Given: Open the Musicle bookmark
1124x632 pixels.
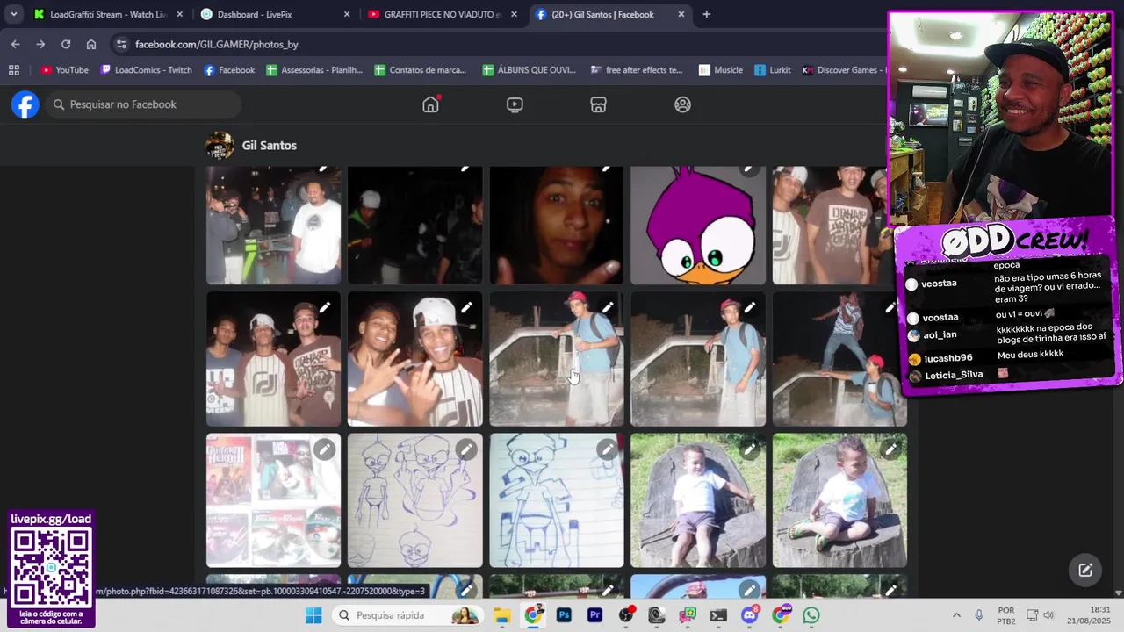Looking at the screenshot, I should click(721, 70).
